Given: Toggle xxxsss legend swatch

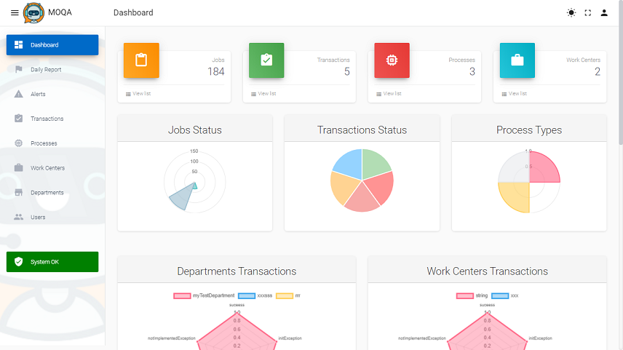Looking at the screenshot, I should (x=246, y=296).
